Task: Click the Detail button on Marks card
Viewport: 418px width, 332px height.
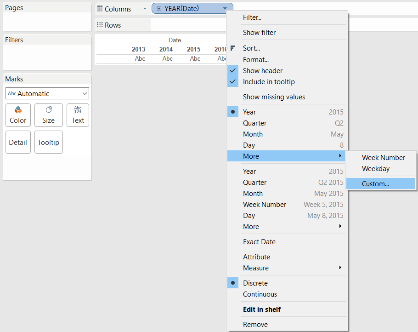Action: (18, 143)
